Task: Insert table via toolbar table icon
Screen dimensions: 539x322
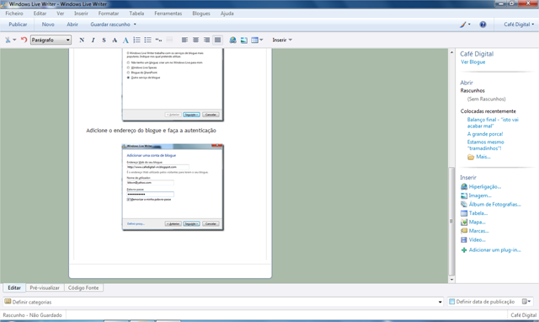Action: coord(254,40)
